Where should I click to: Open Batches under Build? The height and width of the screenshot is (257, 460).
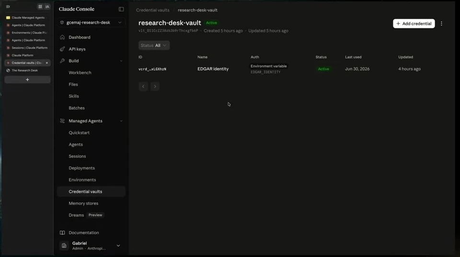(x=77, y=108)
